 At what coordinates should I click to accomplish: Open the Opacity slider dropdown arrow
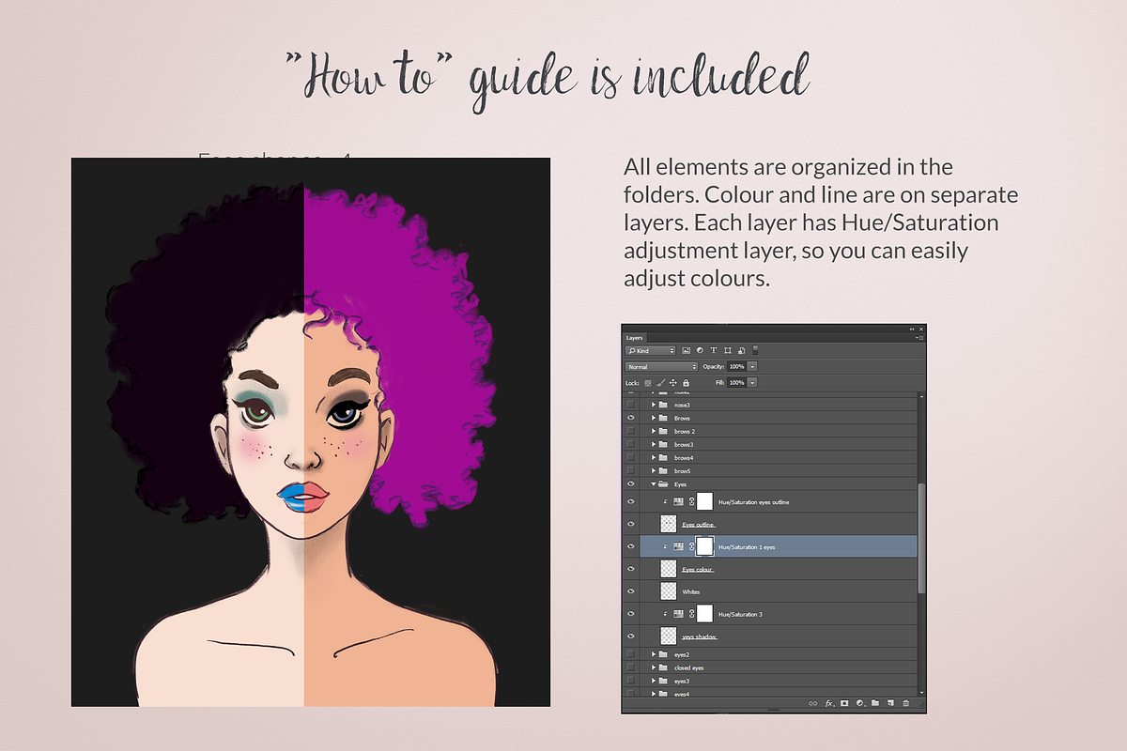pyautogui.click(x=752, y=366)
